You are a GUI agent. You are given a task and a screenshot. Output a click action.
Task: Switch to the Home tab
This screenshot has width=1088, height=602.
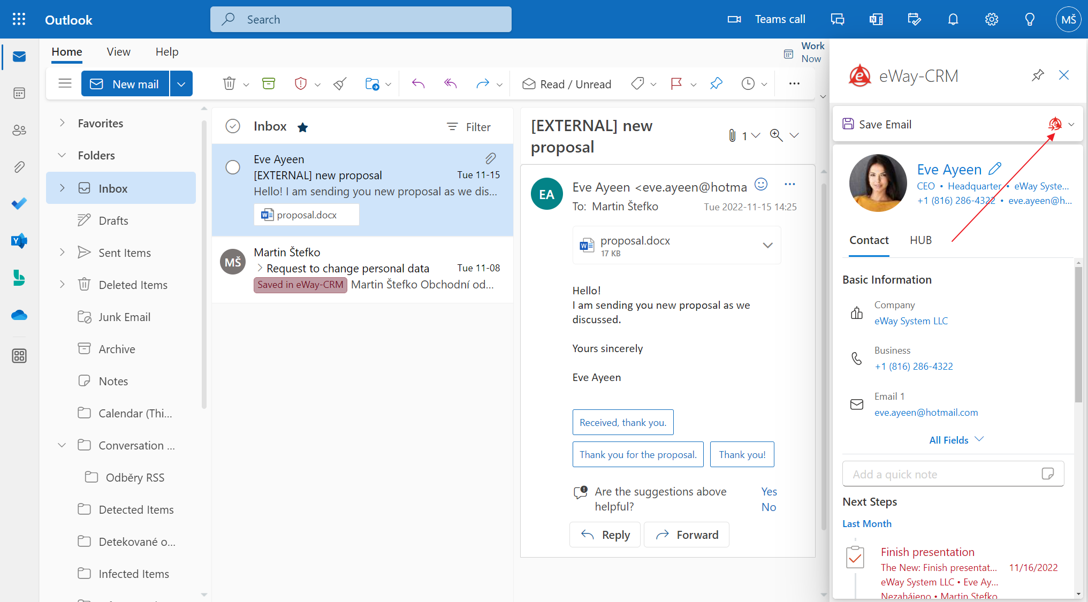coord(67,52)
